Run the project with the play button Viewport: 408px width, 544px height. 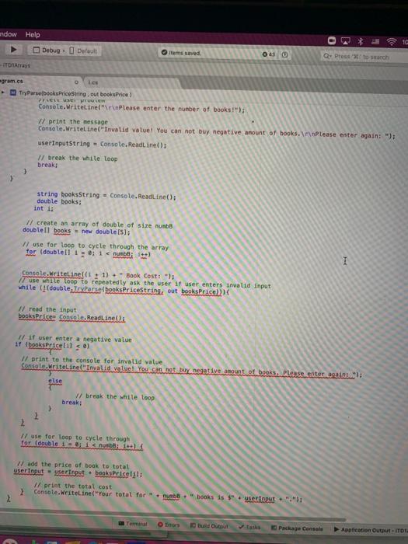click(13, 49)
